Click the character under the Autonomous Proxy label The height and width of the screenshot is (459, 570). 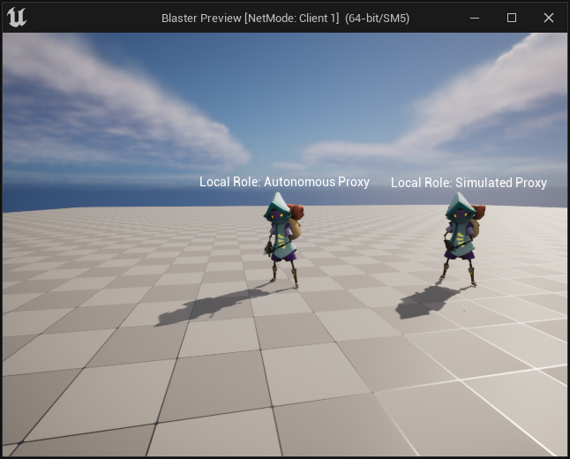[283, 240]
